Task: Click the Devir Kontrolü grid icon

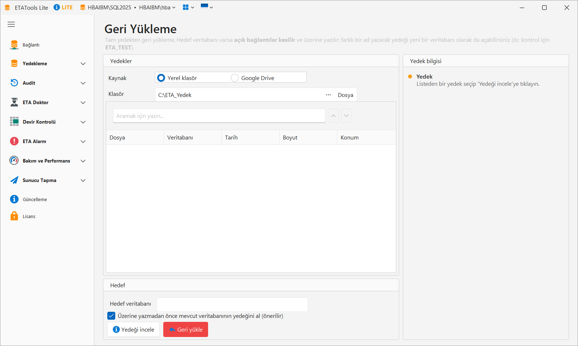Action: coord(14,121)
